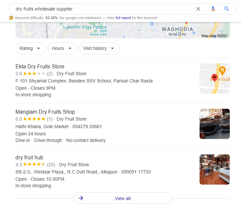Open the Hours filter dropdown
The image size is (241, 204).
point(62,48)
